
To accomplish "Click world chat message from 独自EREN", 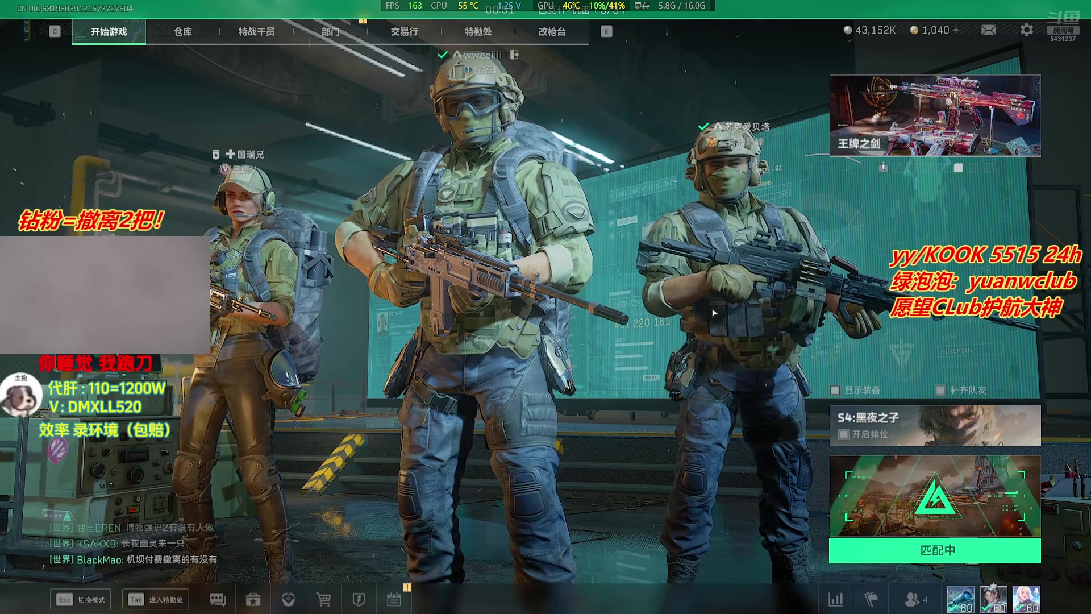I will click(131, 528).
